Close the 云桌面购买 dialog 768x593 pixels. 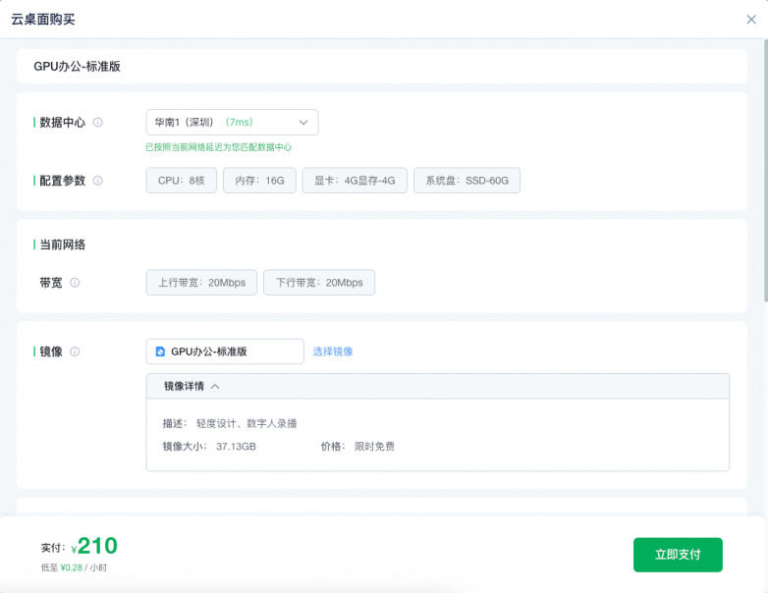coord(751,19)
